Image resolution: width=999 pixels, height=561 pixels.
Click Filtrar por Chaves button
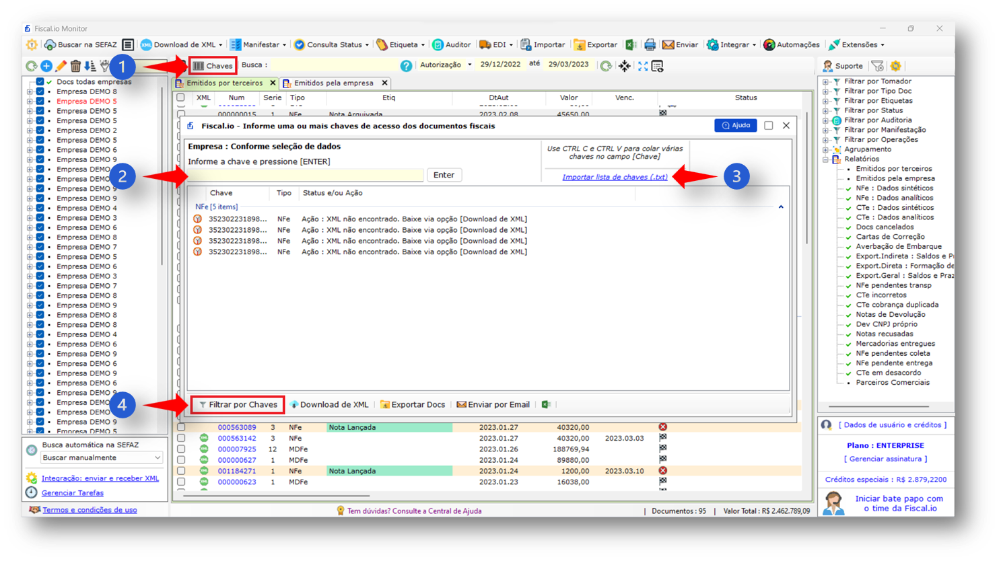click(x=238, y=405)
